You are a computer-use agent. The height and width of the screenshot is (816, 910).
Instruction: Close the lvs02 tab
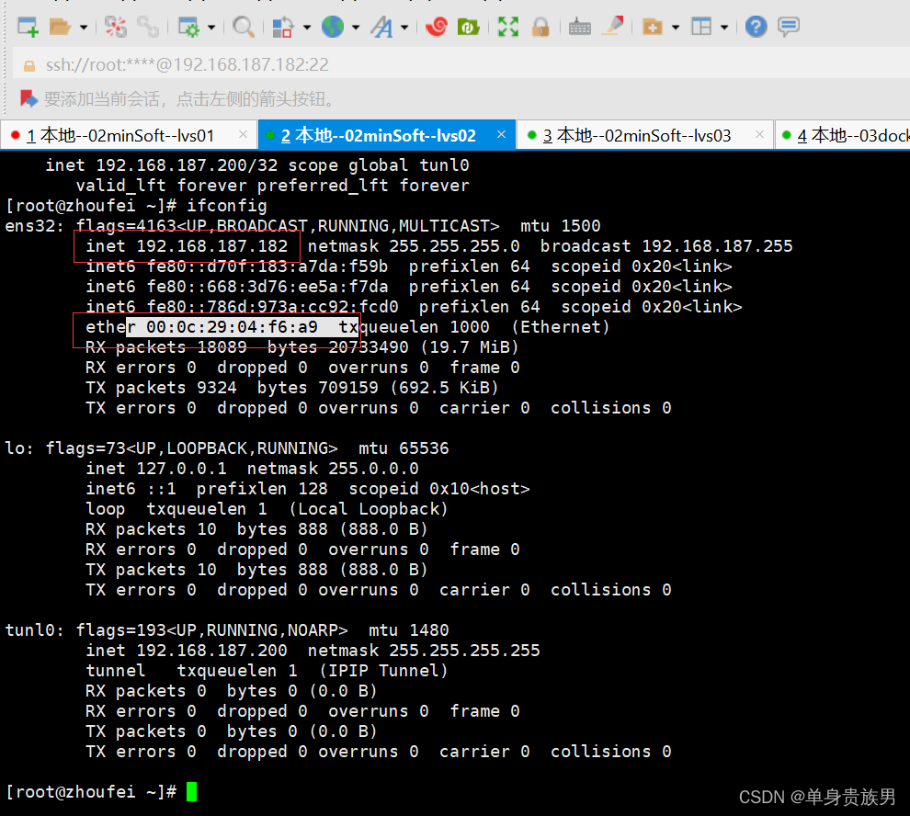point(502,135)
